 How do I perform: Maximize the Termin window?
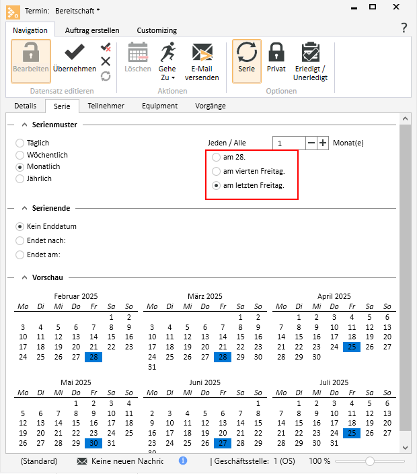pyautogui.click(x=373, y=7)
